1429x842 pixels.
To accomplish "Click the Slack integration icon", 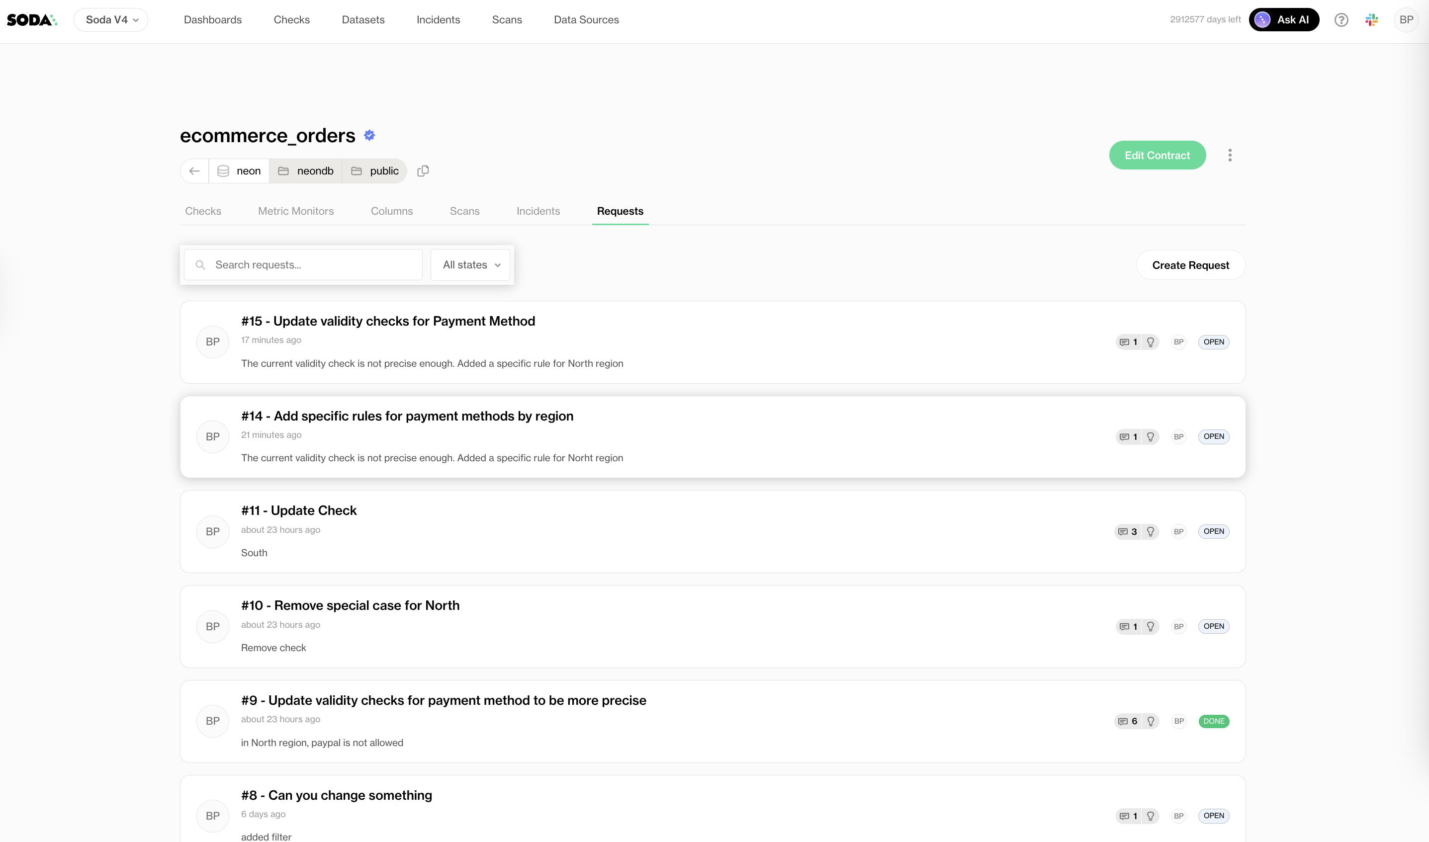I will tap(1372, 20).
